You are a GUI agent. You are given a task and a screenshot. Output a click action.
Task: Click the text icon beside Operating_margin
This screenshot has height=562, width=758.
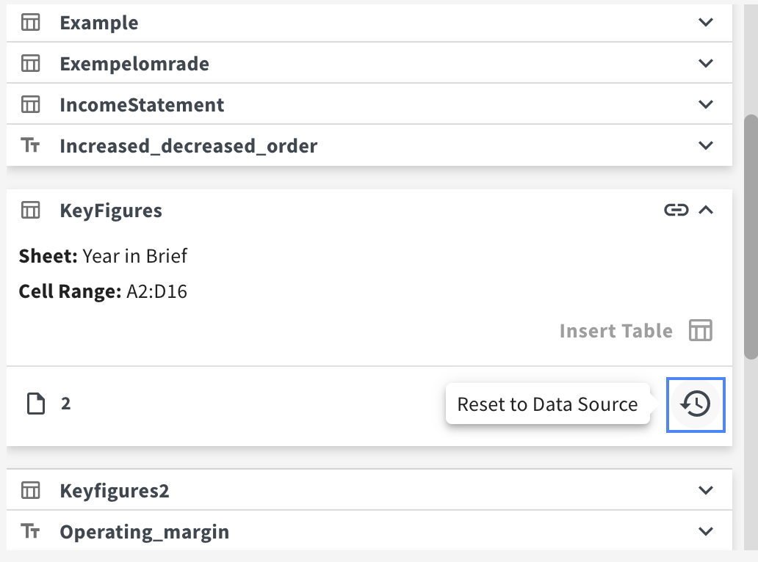coord(30,531)
